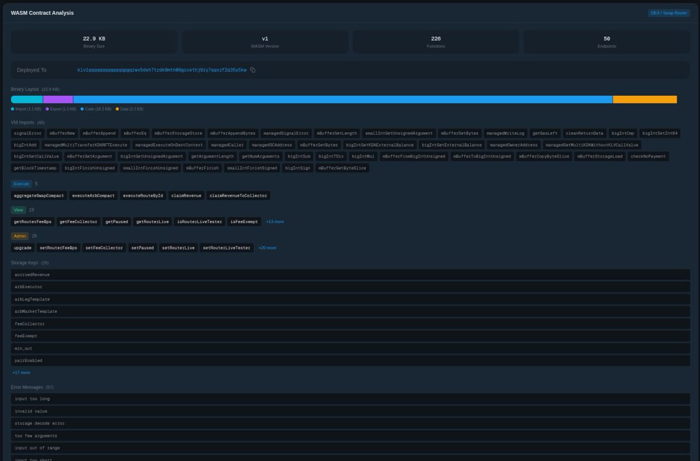
Task: Click the bigIntGetCallValue import chip
Action: 36,156
